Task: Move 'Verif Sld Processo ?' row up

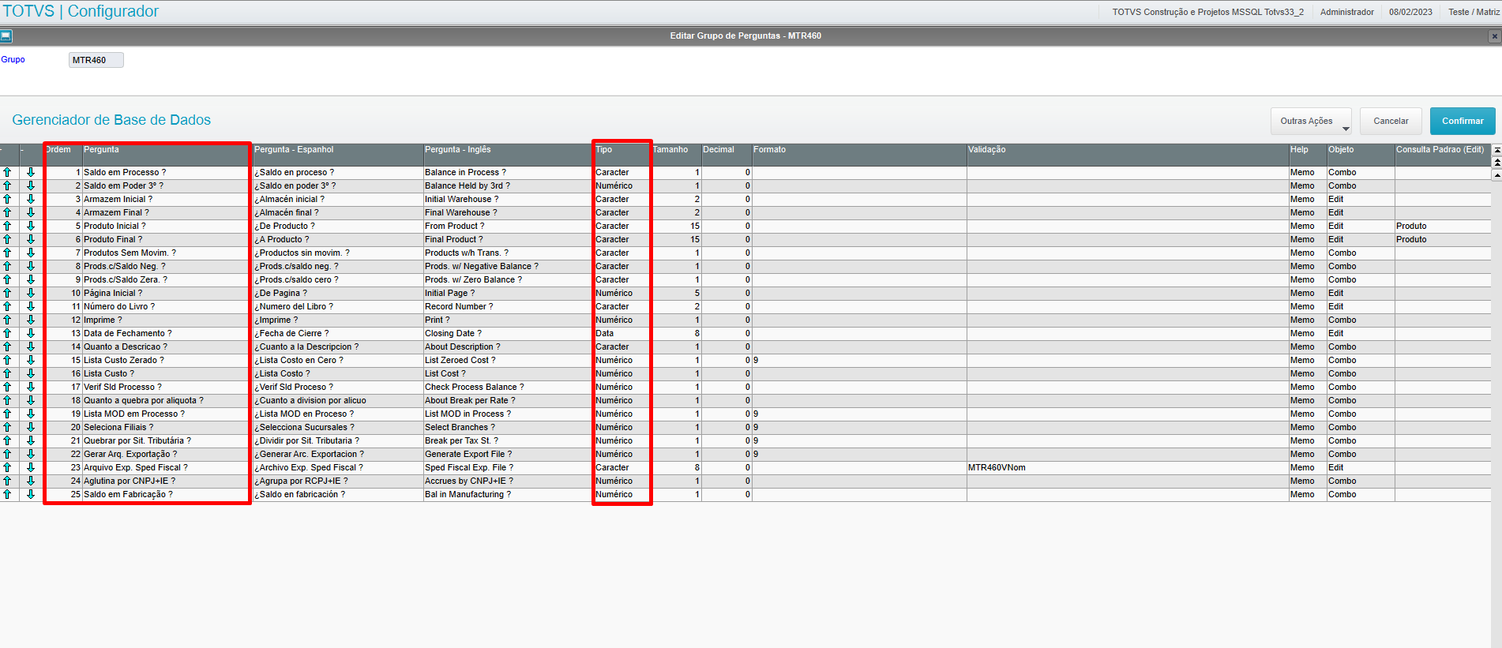Action: pyautogui.click(x=7, y=387)
